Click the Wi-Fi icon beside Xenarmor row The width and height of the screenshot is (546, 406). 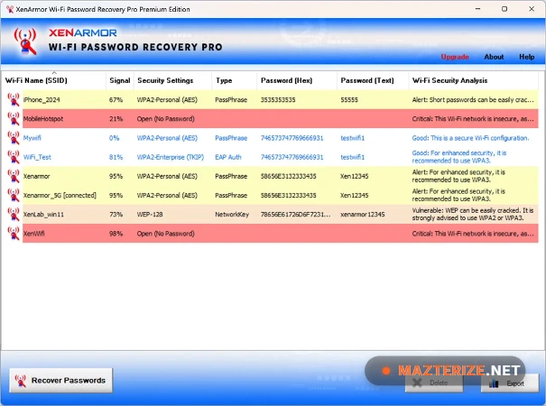[x=14, y=176]
